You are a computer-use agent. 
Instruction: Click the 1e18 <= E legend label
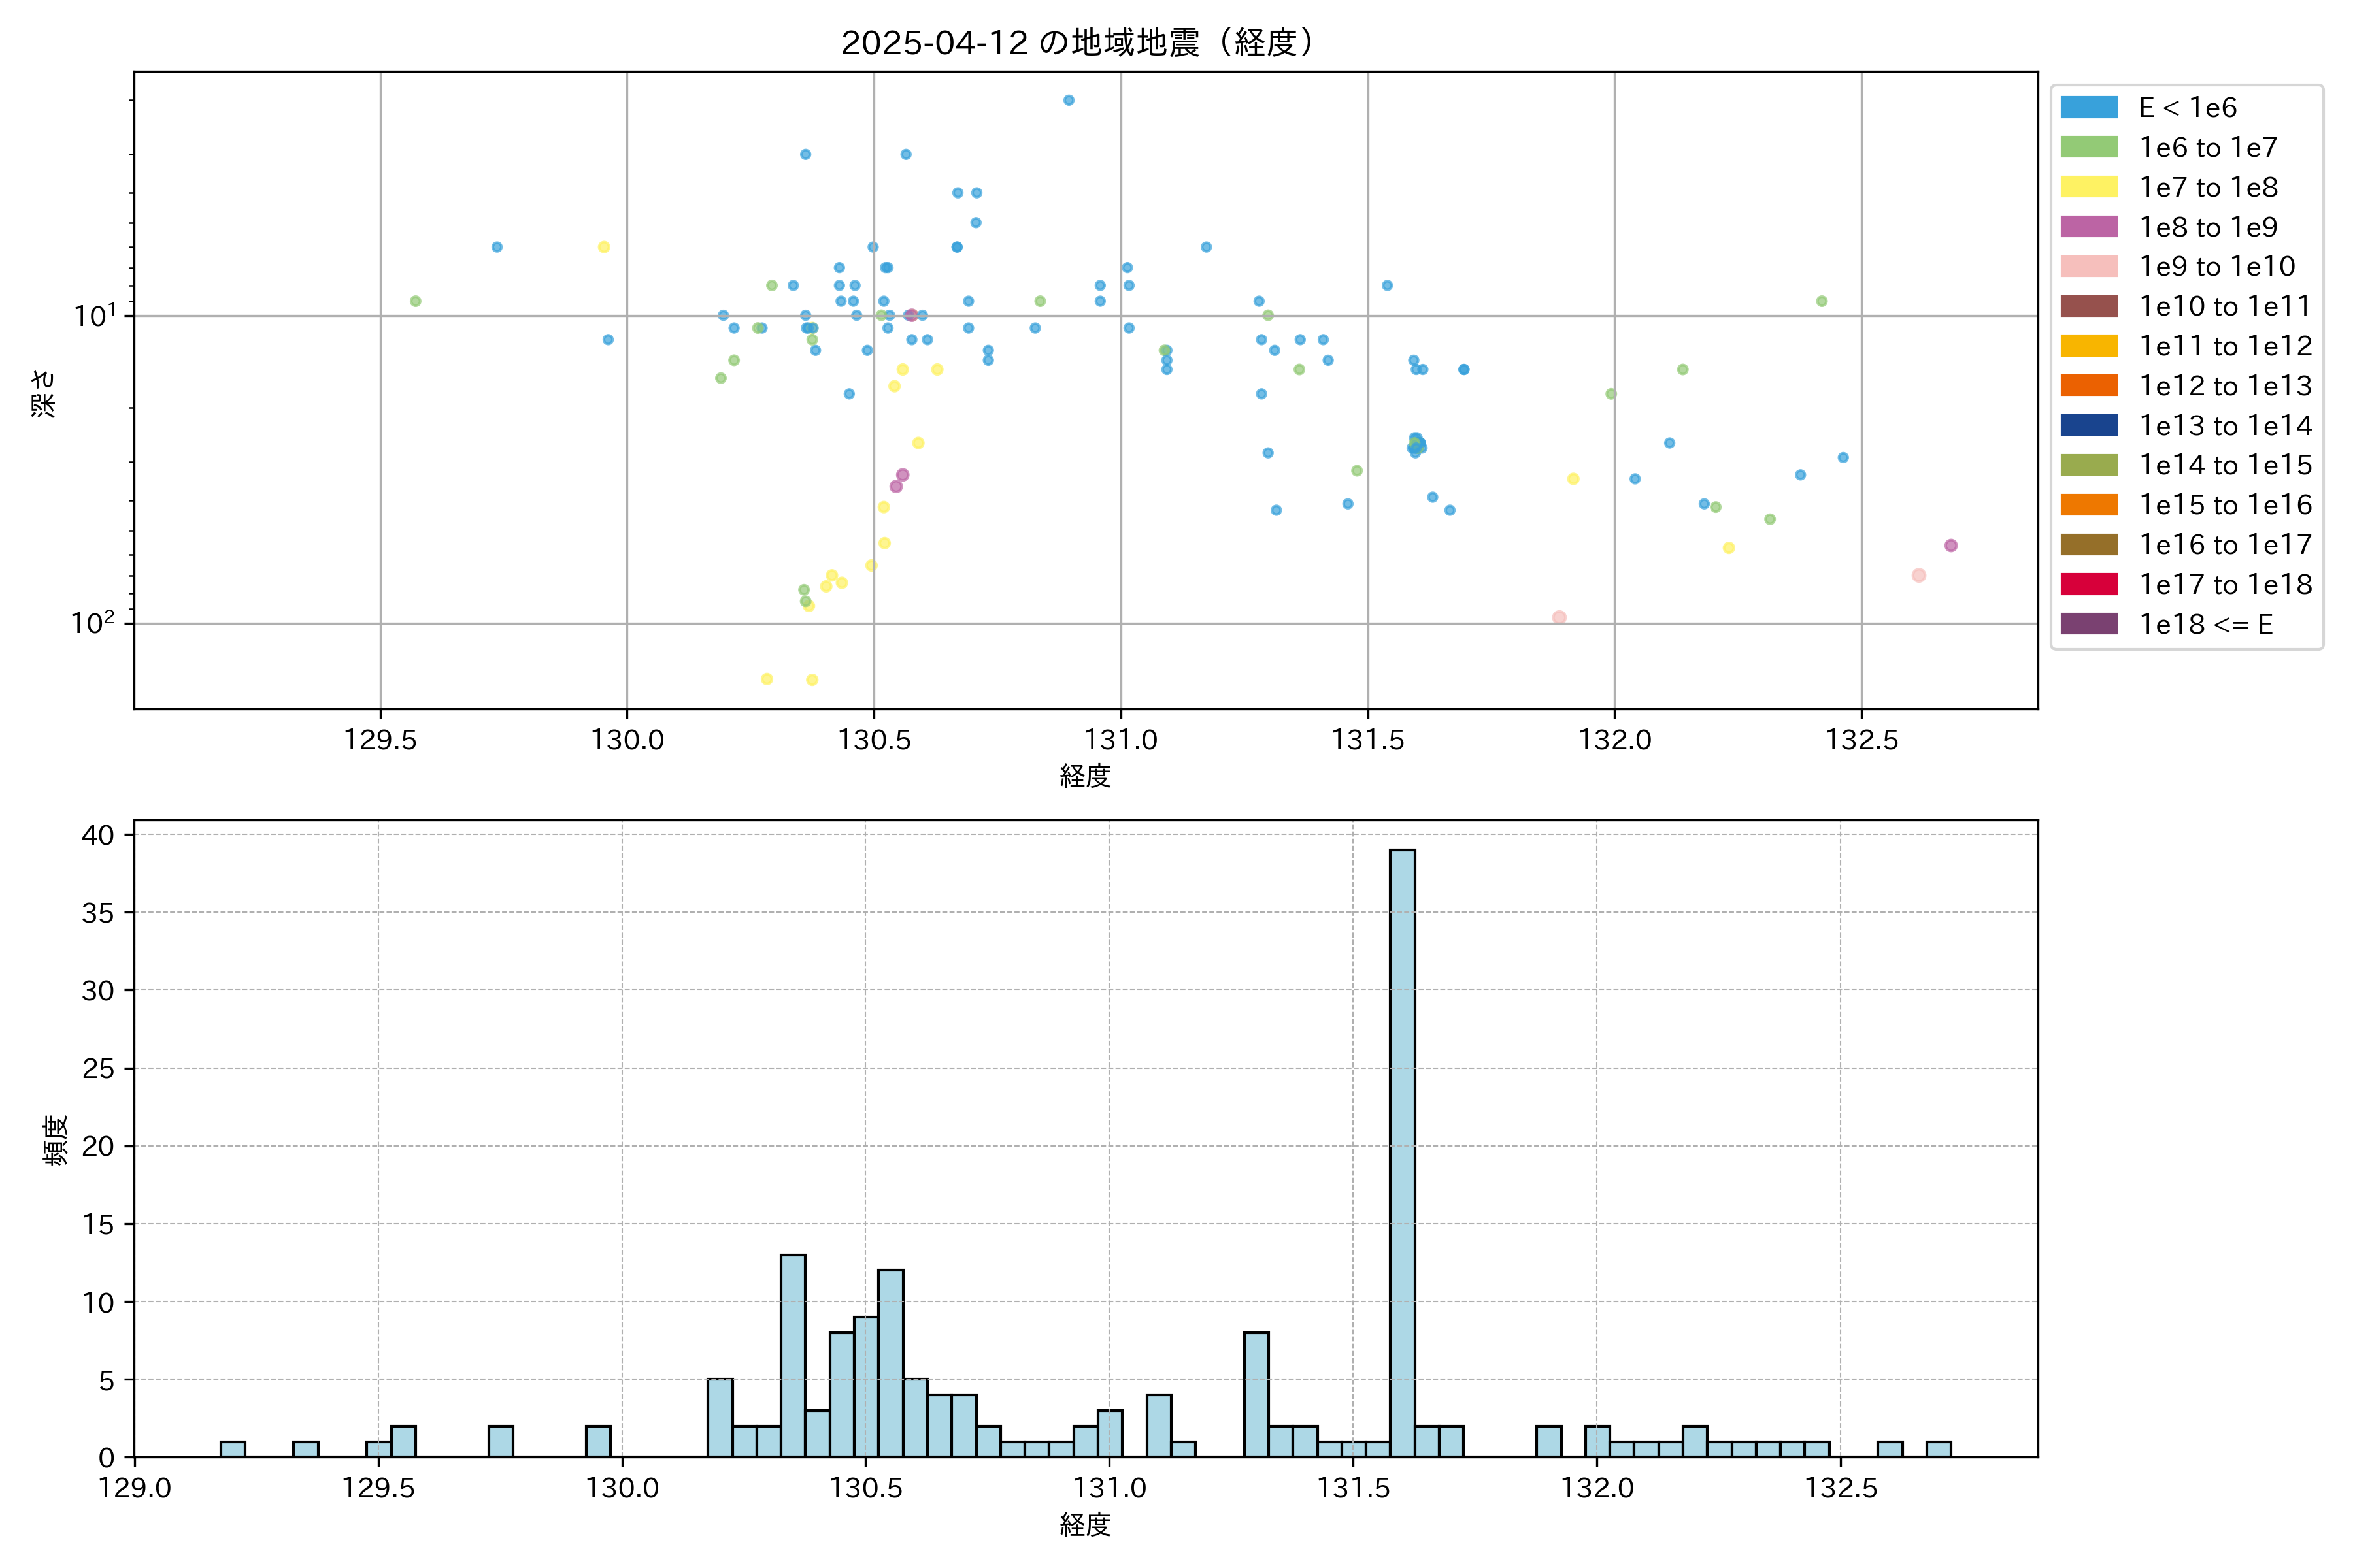tap(2206, 625)
